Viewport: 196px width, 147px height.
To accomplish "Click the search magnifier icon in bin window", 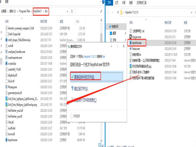I will tap(101, 11).
